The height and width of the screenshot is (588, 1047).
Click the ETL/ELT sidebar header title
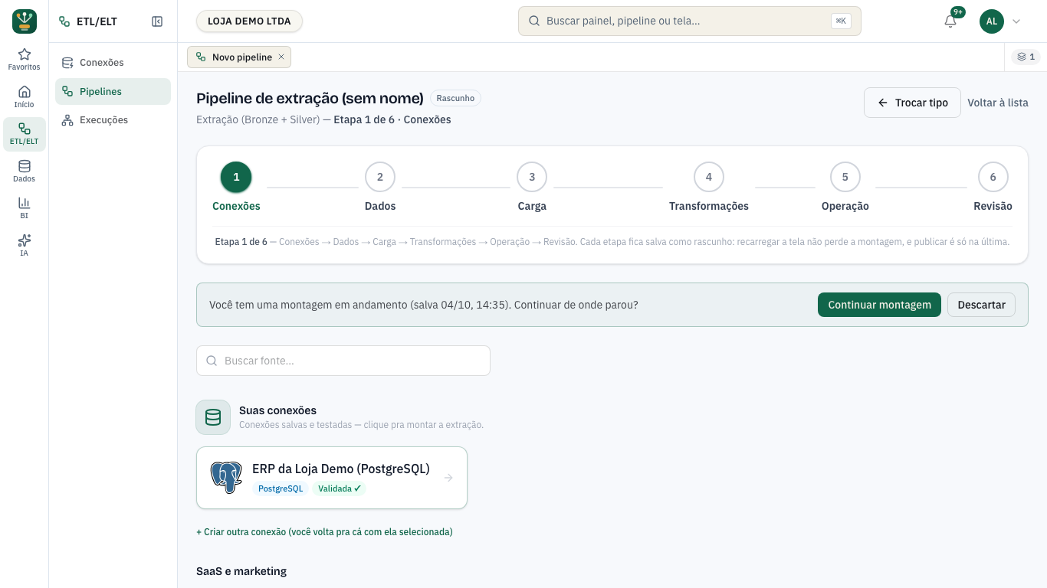(x=97, y=21)
